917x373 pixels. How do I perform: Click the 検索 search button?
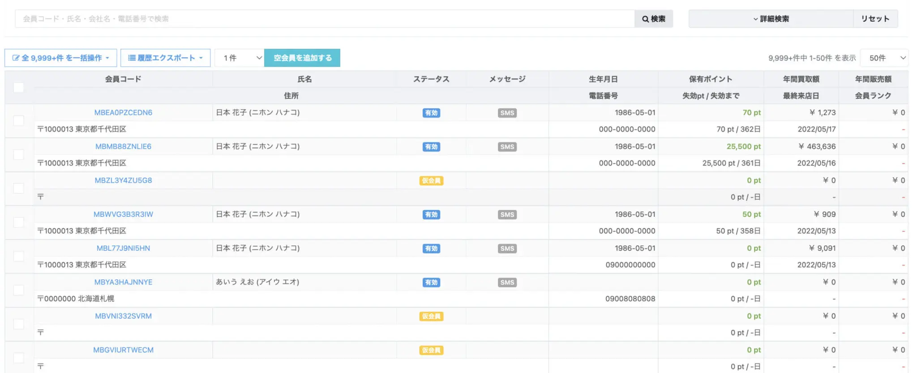[x=653, y=19]
